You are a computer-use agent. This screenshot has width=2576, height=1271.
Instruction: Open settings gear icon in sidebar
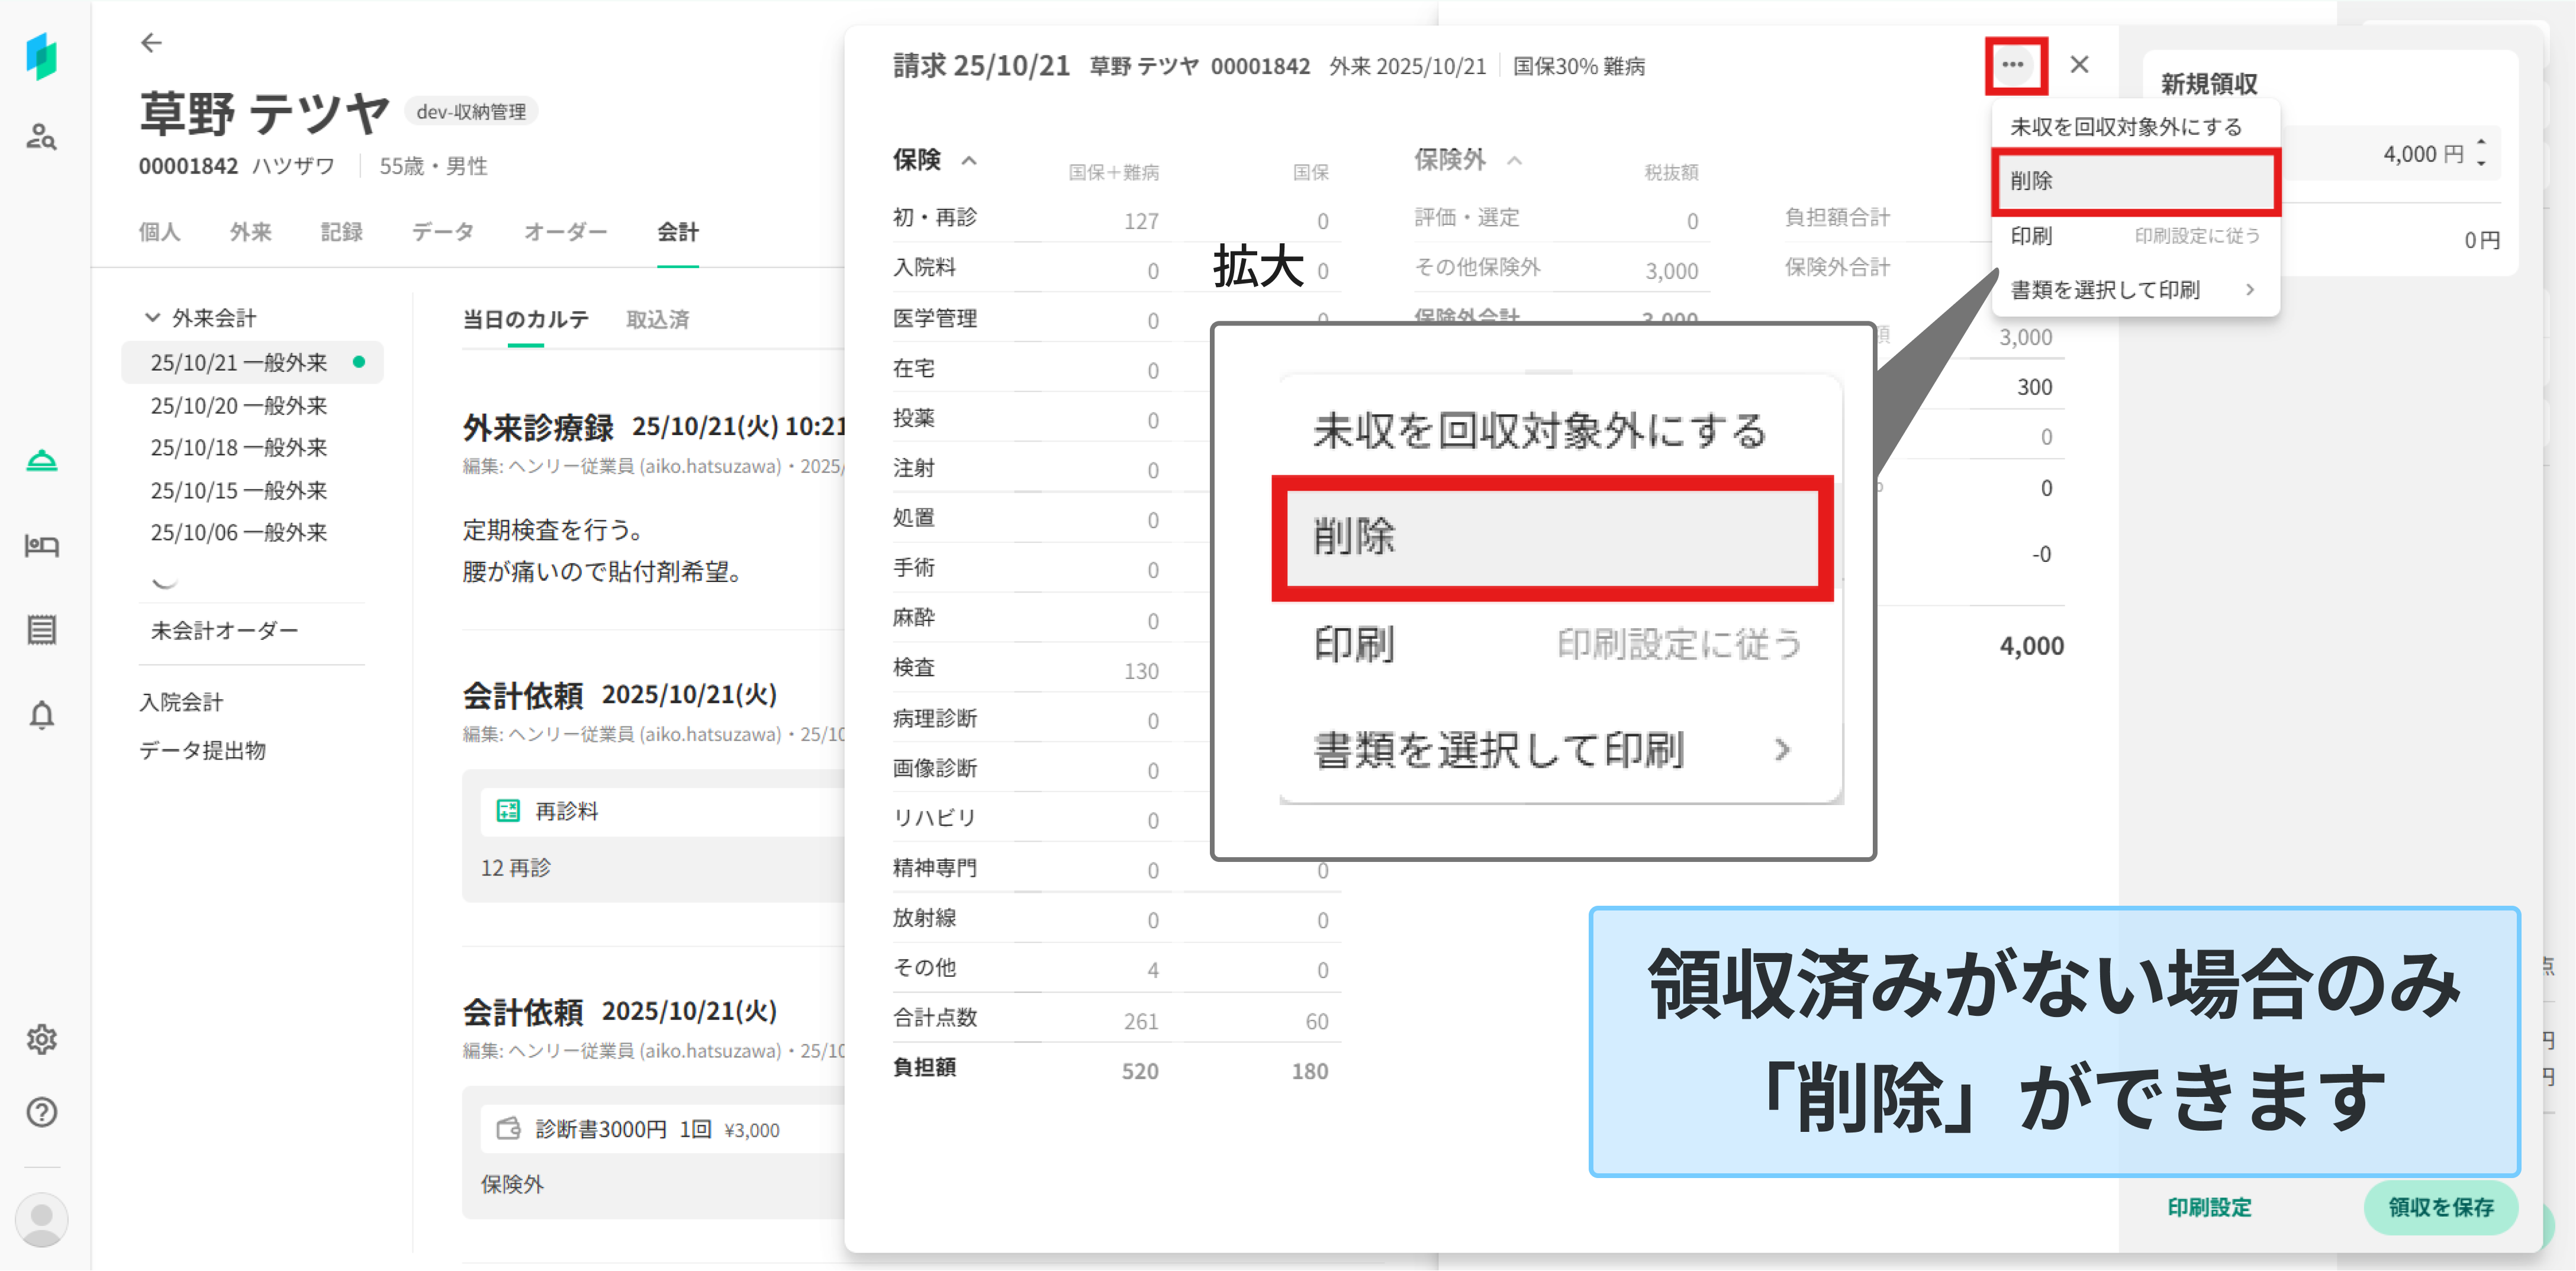coord(41,1039)
